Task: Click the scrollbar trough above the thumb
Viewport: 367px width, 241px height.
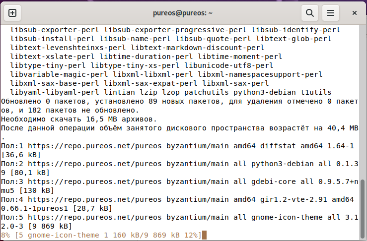Action: click(x=363, y=102)
